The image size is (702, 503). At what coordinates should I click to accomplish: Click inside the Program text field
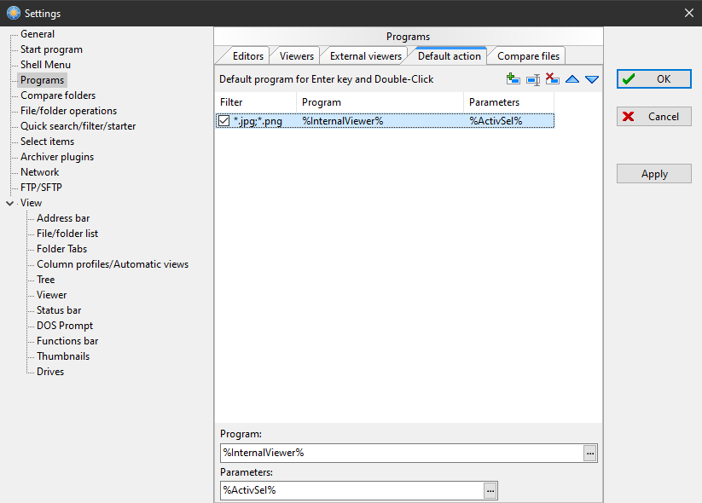[401, 453]
